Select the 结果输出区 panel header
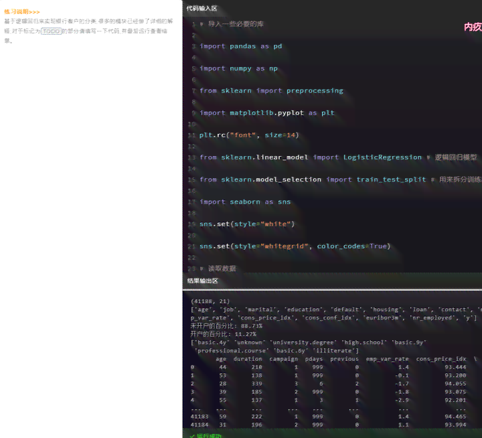 point(203,281)
